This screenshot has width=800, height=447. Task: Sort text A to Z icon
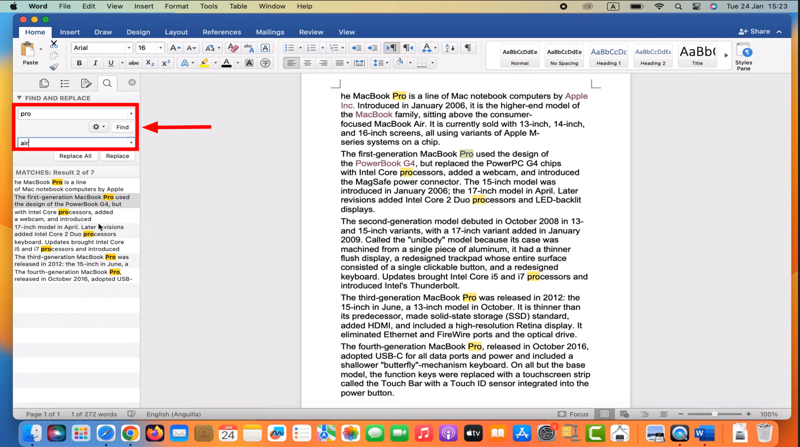click(449, 48)
